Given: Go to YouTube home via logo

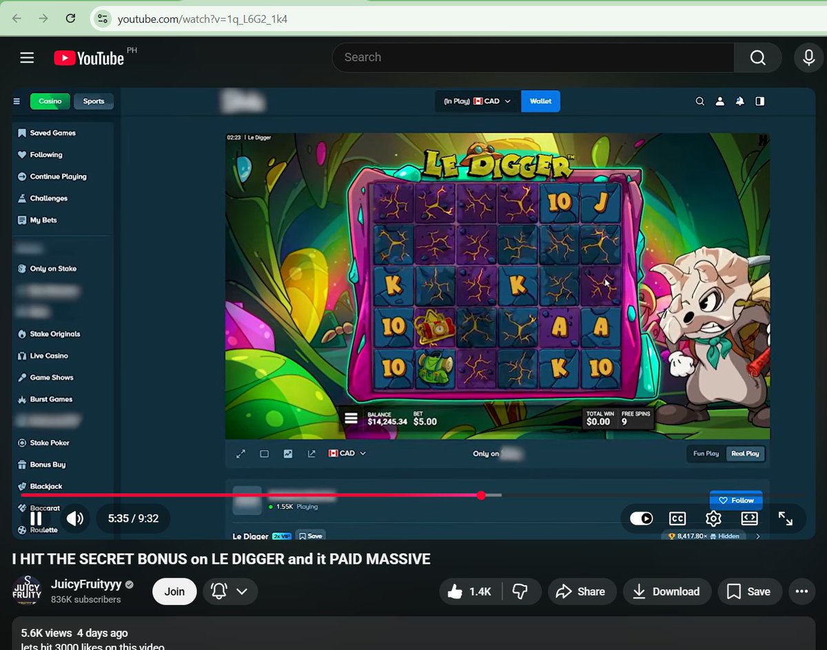Looking at the screenshot, I should [x=89, y=58].
